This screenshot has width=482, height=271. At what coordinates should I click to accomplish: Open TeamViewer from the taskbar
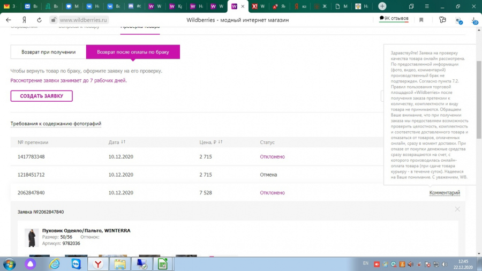click(76, 264)
